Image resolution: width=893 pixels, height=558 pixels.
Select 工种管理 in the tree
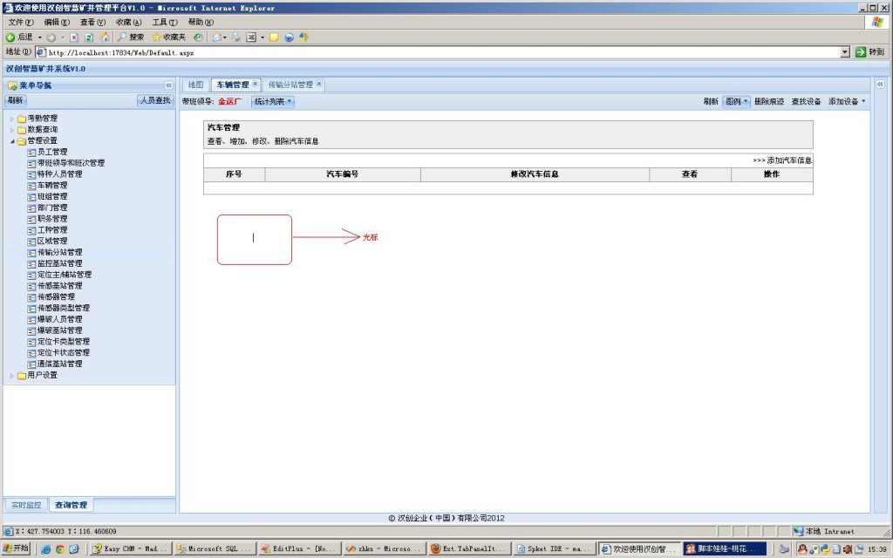pos(52,230)
